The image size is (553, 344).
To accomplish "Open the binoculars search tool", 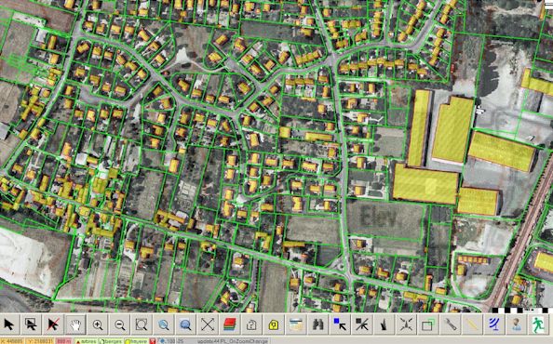I will pyautogui.click(x=317, y=324).
